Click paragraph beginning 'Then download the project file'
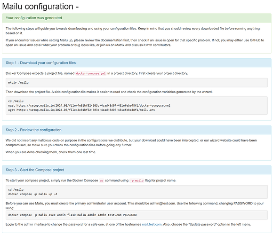 coord(109,92)
